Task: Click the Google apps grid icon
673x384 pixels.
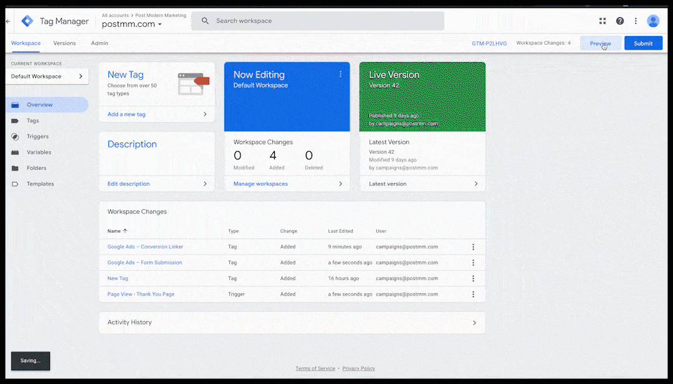Action: coord(603,21)
